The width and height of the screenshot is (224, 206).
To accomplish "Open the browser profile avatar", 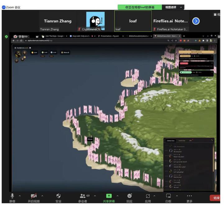I will [x=211, y=41].
